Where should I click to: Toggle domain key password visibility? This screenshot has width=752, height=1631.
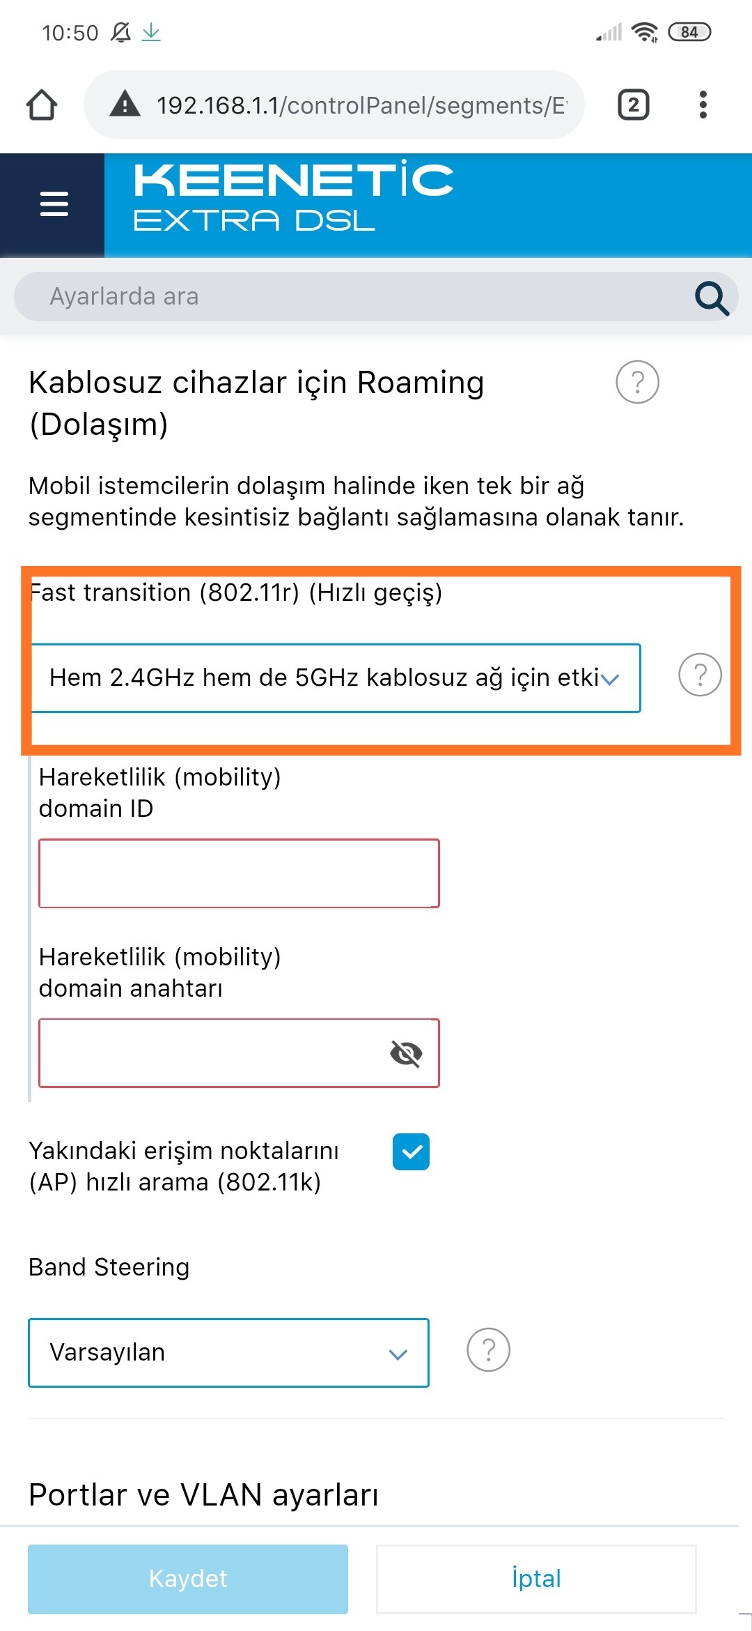(406, 1052)
